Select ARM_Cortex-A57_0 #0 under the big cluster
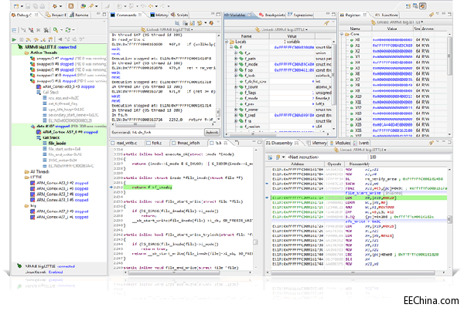Image resolution: width=464 pixels, height=311 pixels. 60,211
